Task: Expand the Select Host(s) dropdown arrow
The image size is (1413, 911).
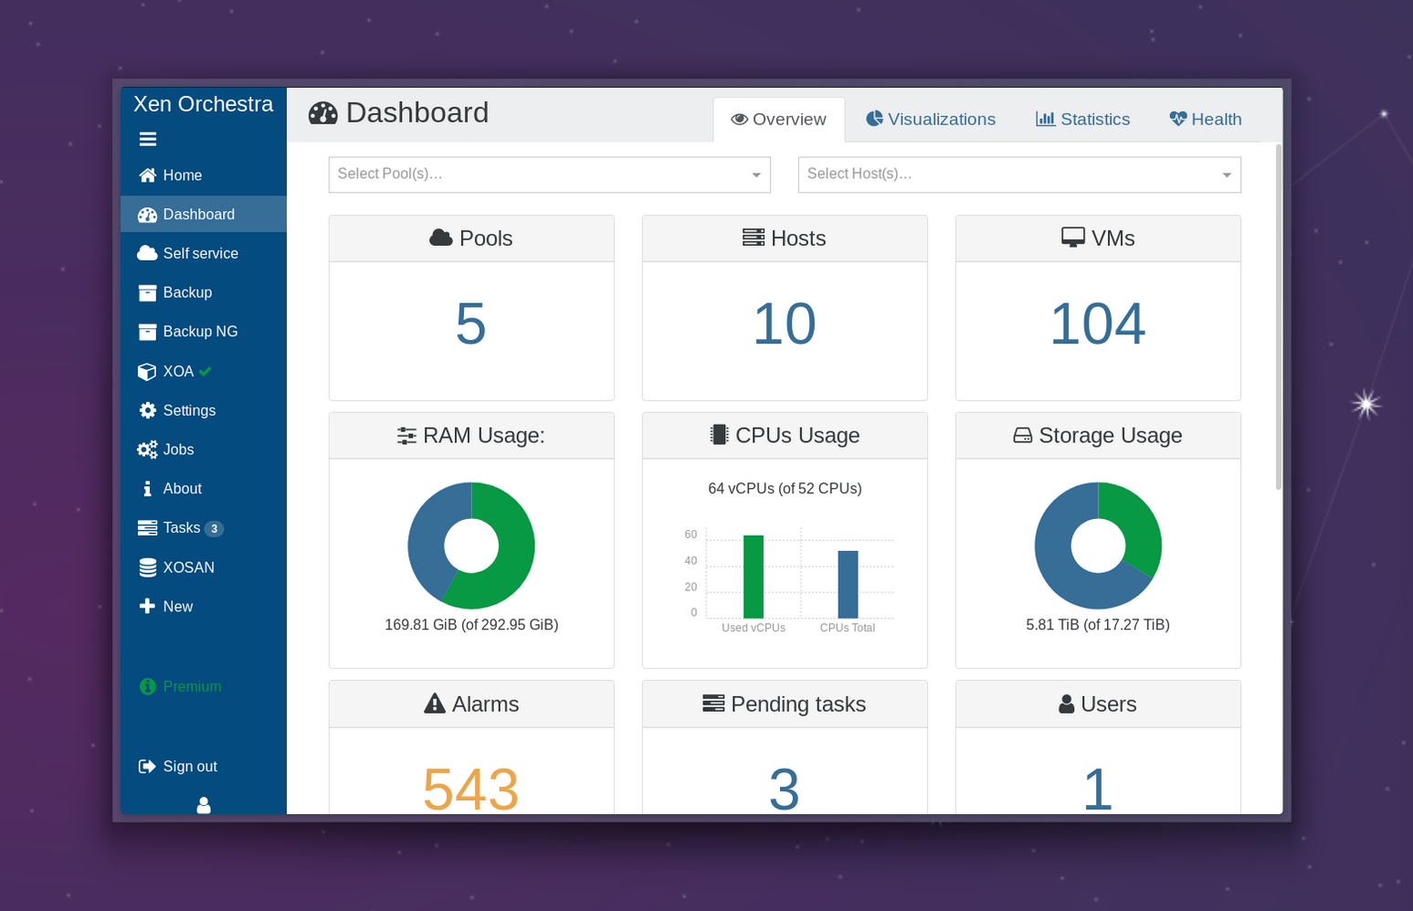Action: 1227,175
